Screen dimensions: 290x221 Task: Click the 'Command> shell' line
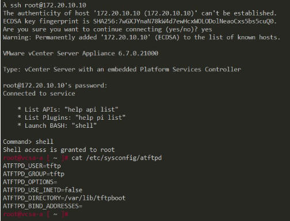28,142
